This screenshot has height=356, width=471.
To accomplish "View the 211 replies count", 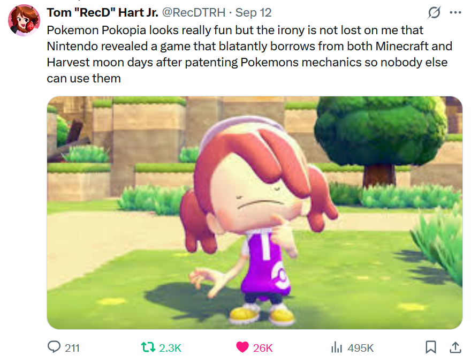I will tap(72, 348).
